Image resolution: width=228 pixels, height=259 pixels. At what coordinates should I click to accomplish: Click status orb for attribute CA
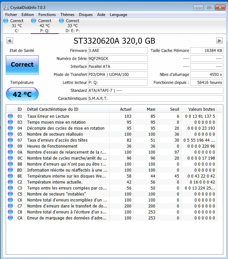point(10,218)
